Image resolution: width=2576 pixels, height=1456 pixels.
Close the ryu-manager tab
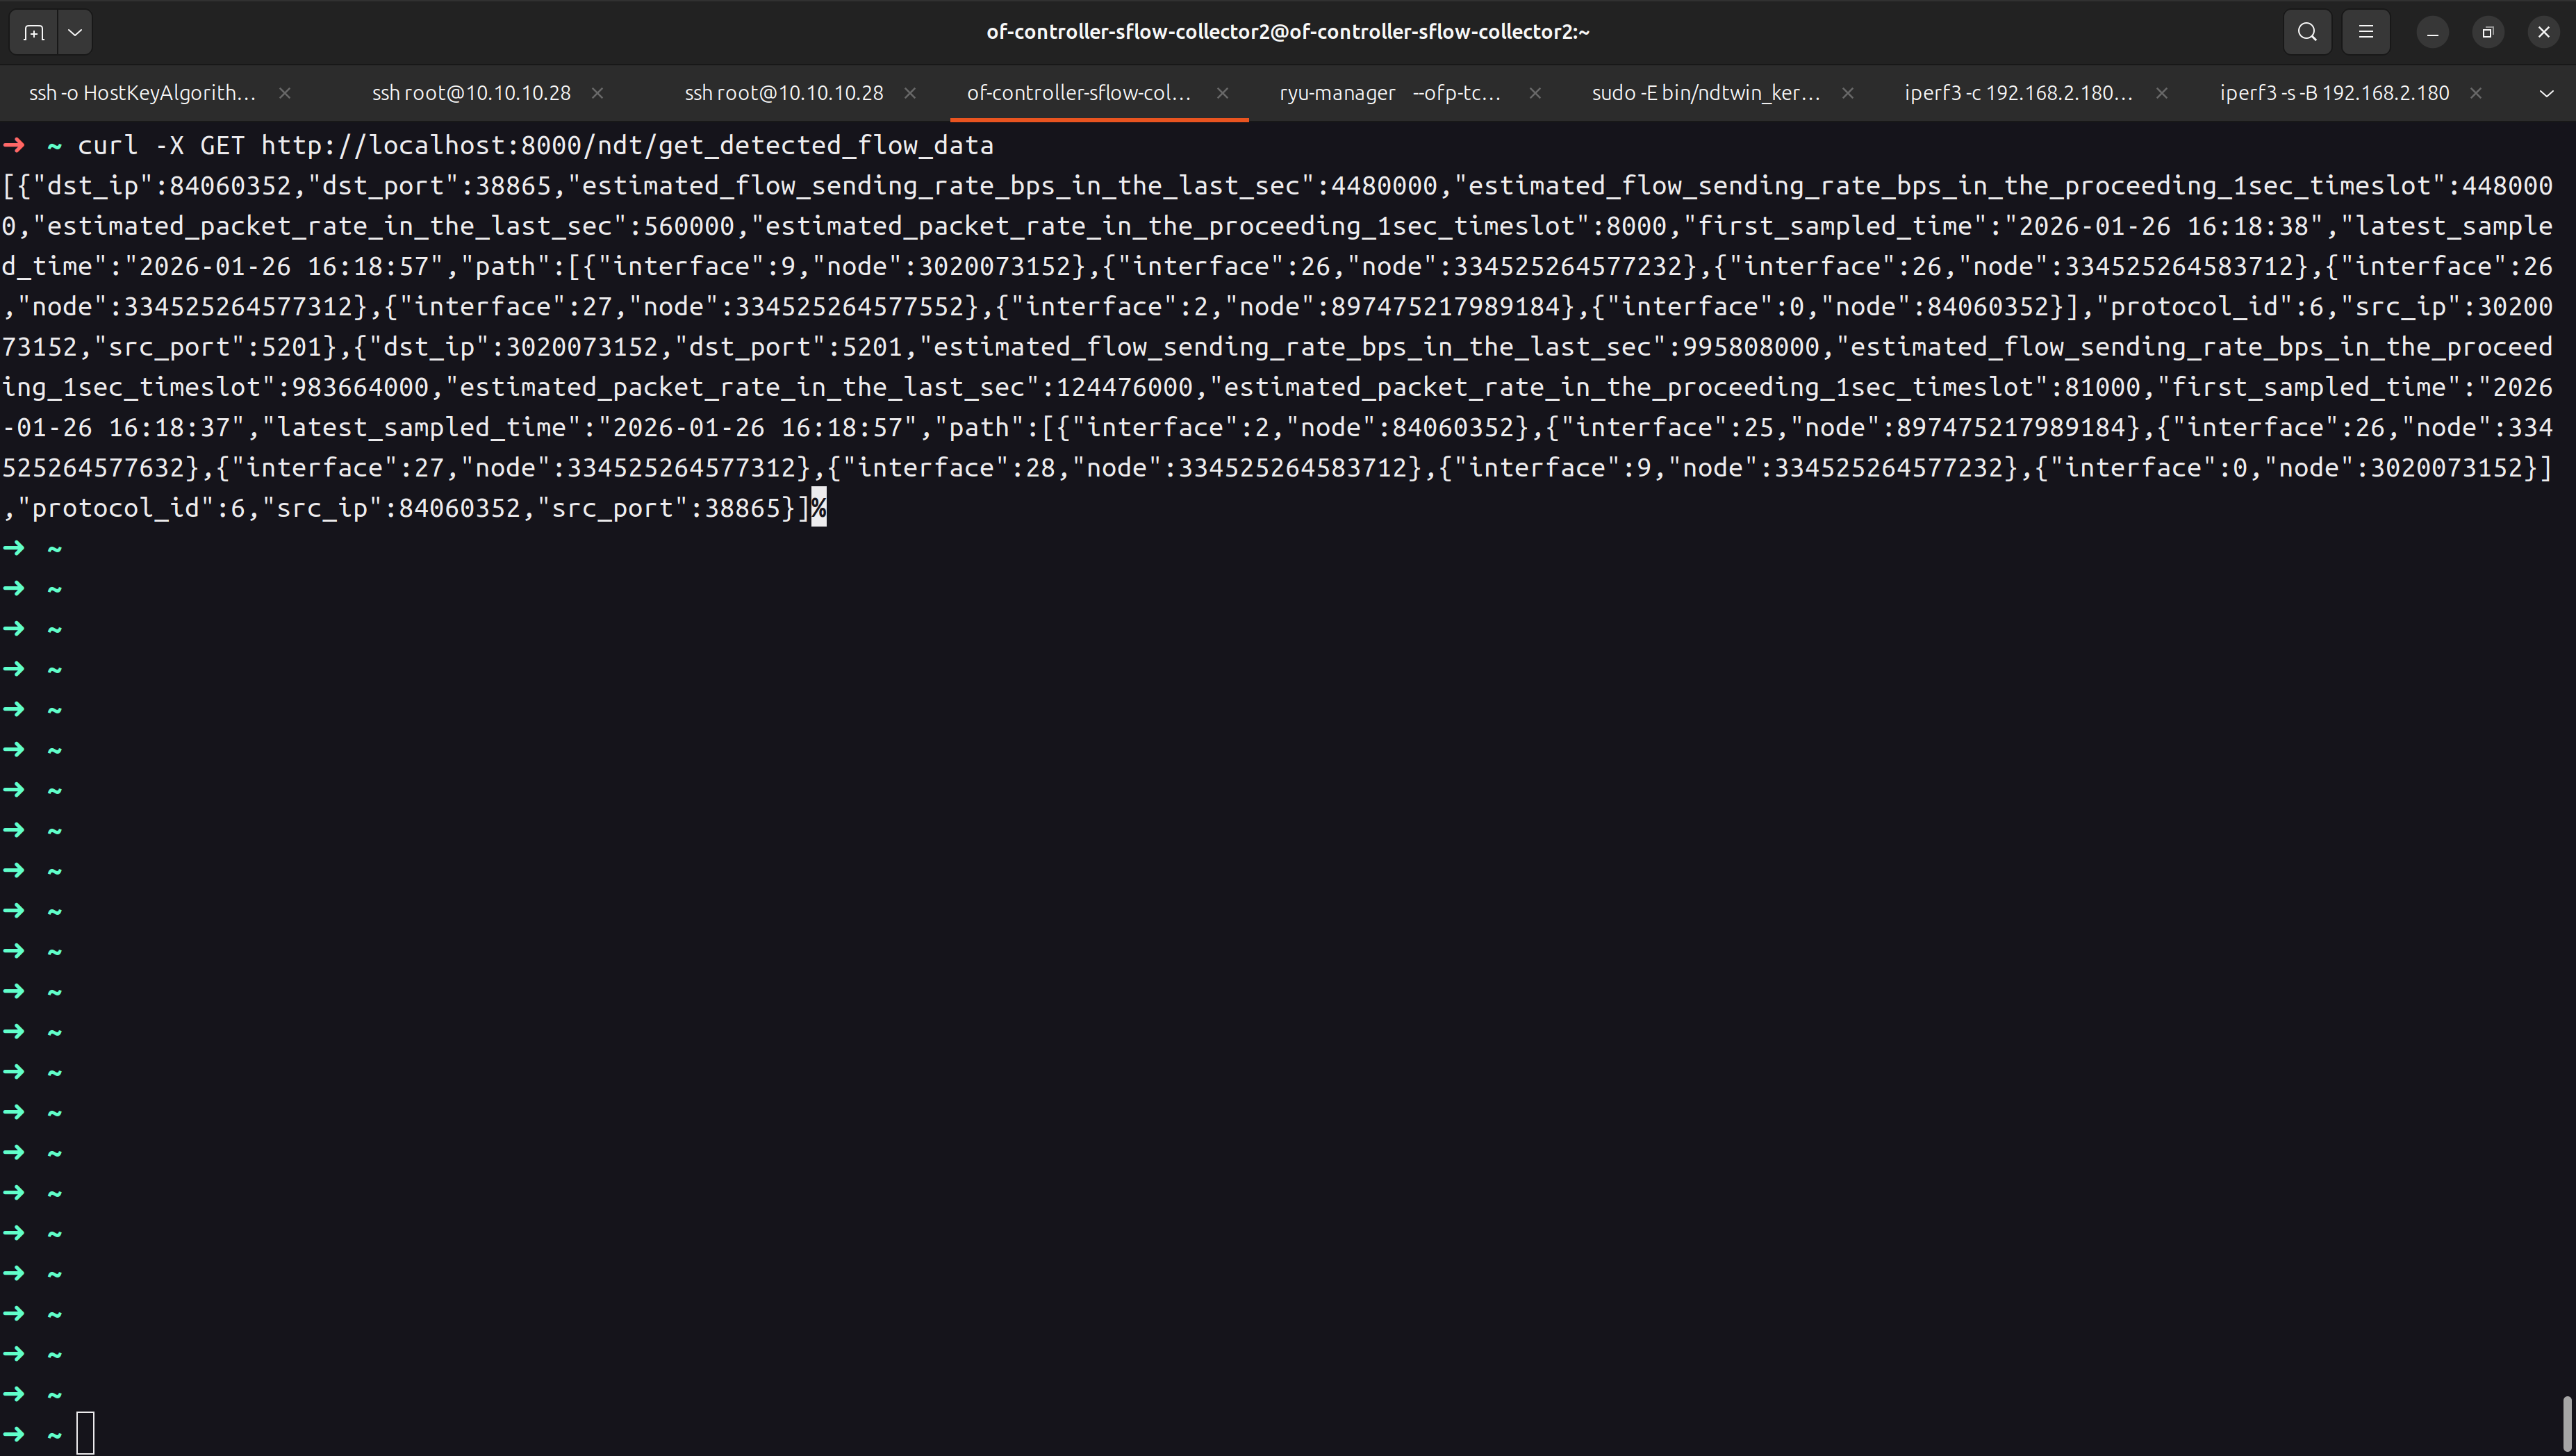1535,93
